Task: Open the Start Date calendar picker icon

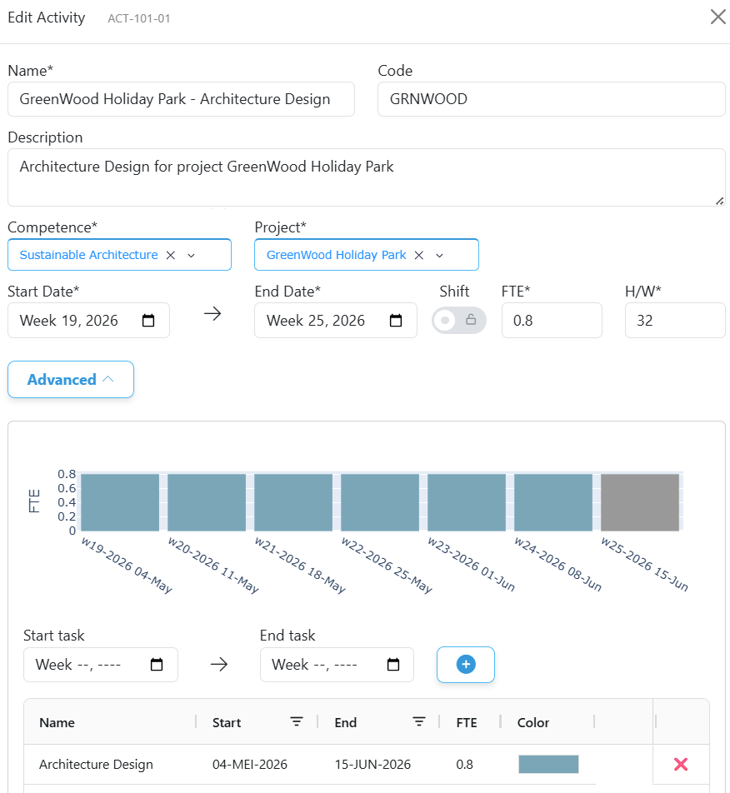Action: click(148, 320)
